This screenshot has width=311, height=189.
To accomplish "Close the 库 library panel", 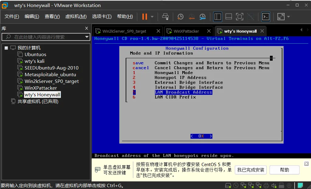I will pyautogui.click(x=86, y=28).
